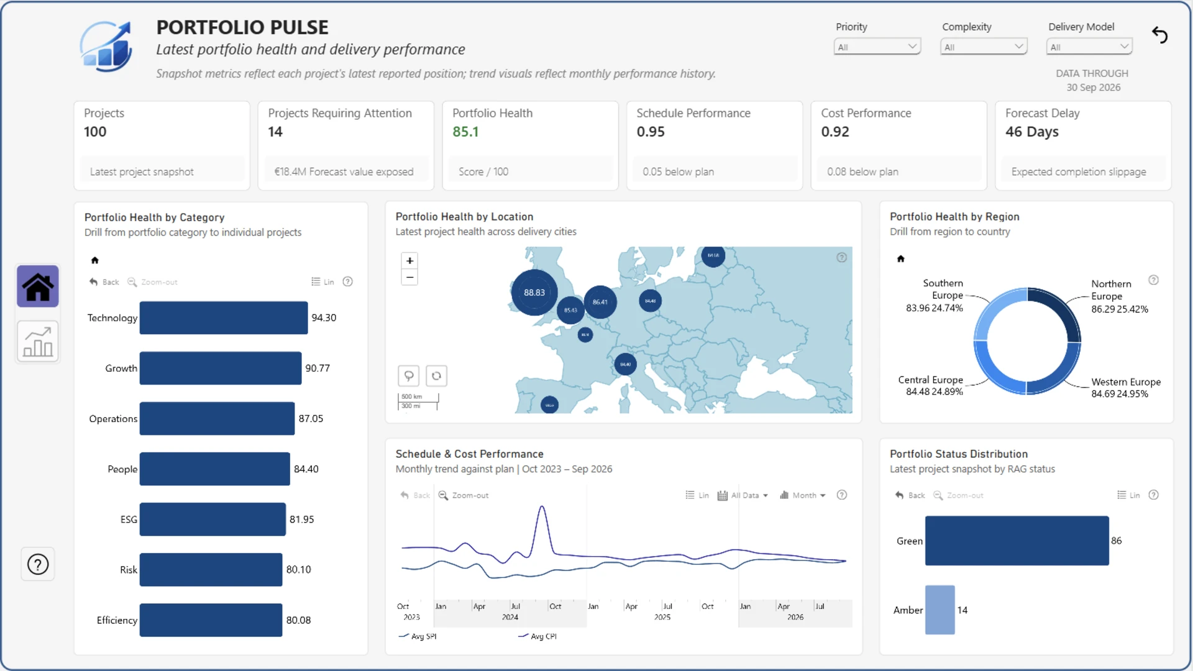1193x671 pixels.
Task: Open the Complexity filter dropdown
Action: pyautogui.click(x=984, y=47)
